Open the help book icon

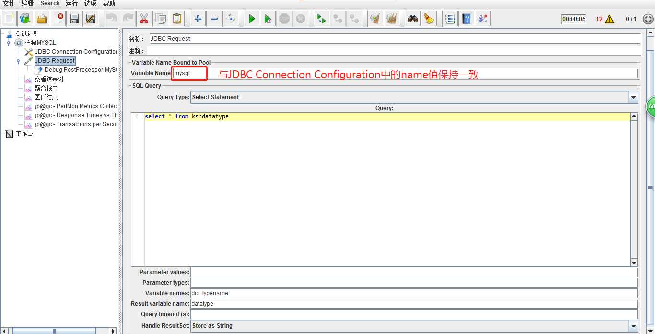coord(466,19)
